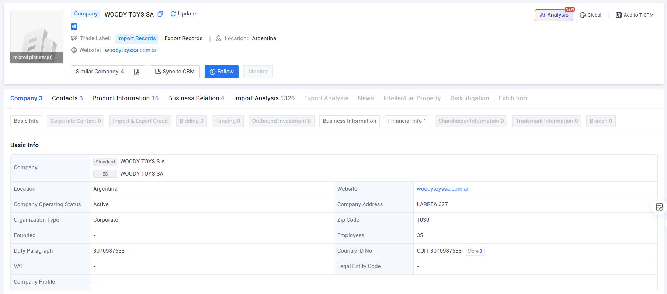
Task: Select Export Records trade label
Action: click(x=183, y=38)
